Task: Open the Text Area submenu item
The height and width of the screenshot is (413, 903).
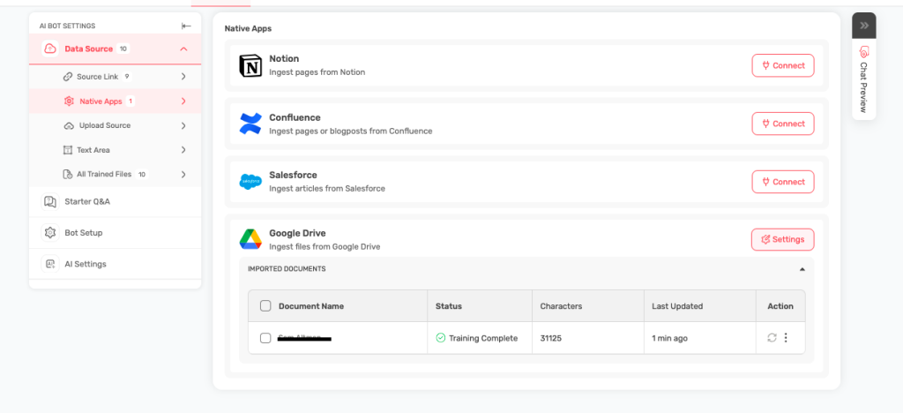Action: point(116,150)
